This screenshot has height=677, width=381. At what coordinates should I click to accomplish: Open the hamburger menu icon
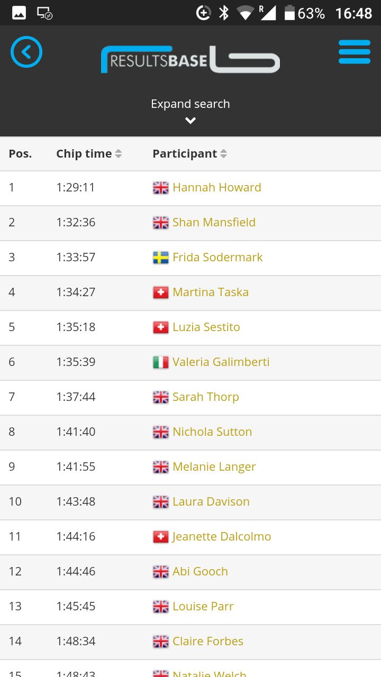355,52
